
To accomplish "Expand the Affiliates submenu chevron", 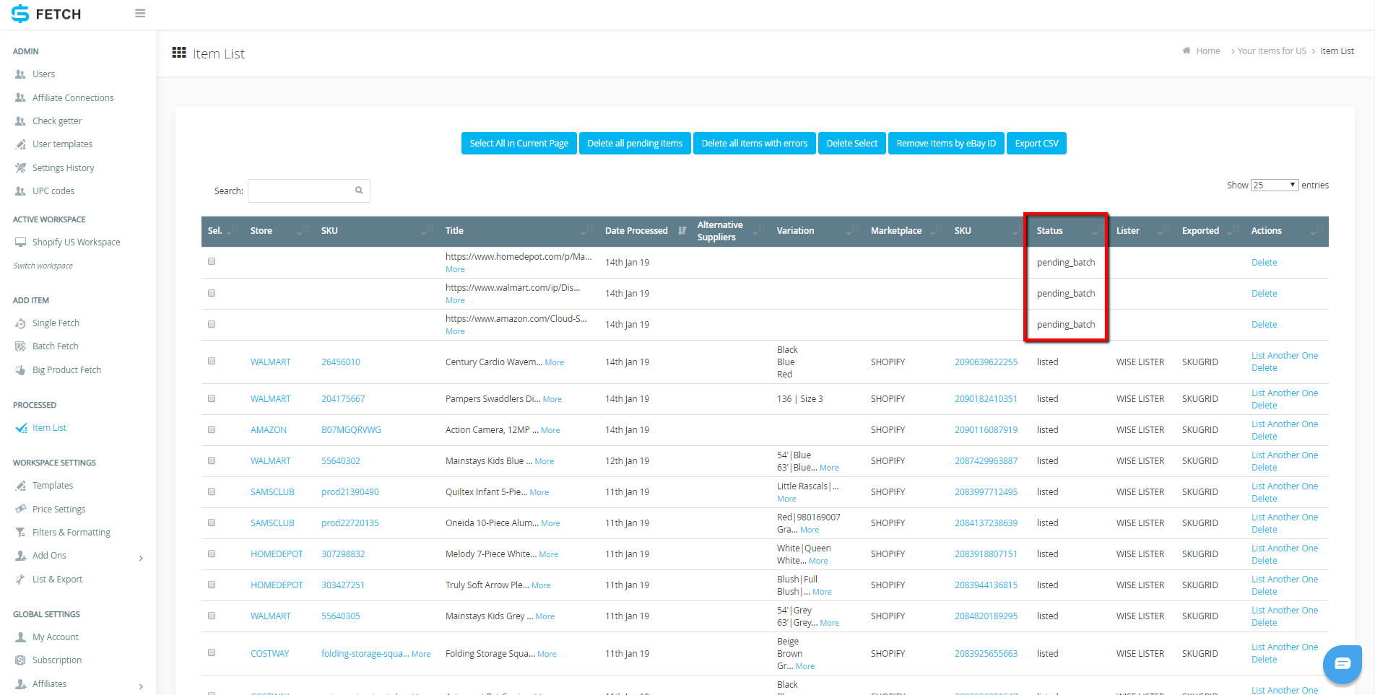I will 141,686.
